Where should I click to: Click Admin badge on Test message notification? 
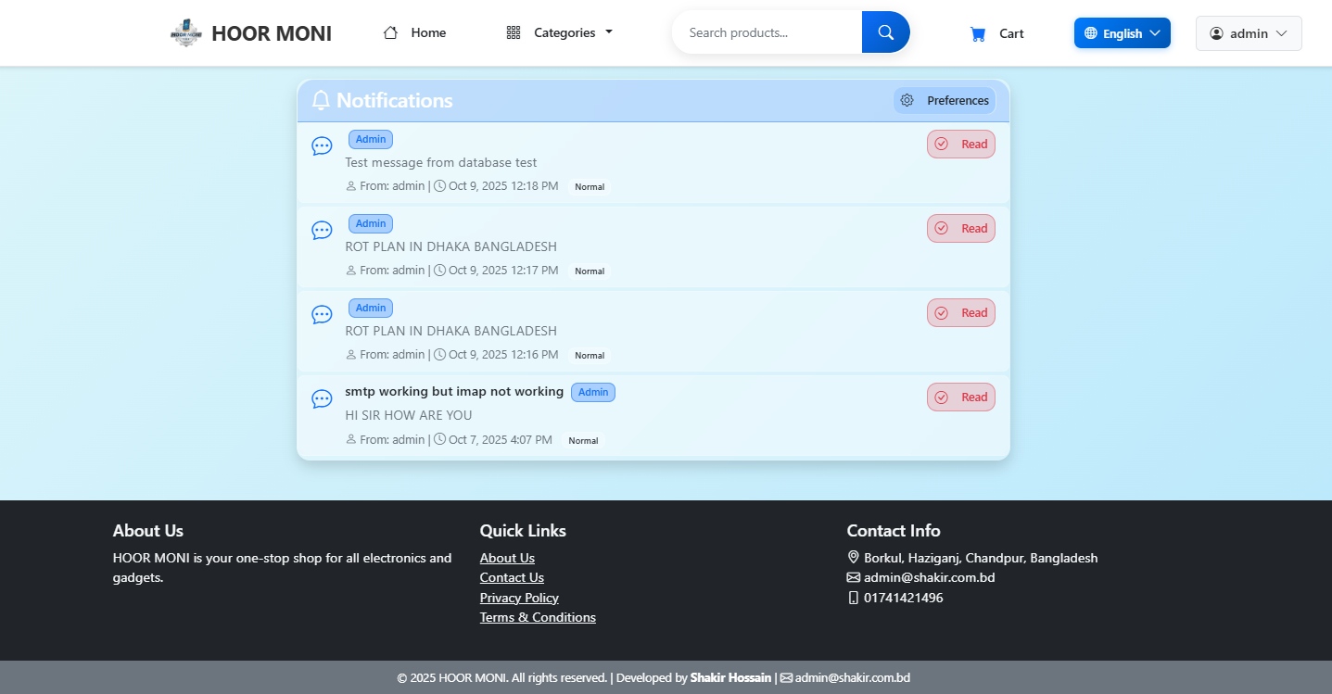pyautogui.click(x=371, y=139)
